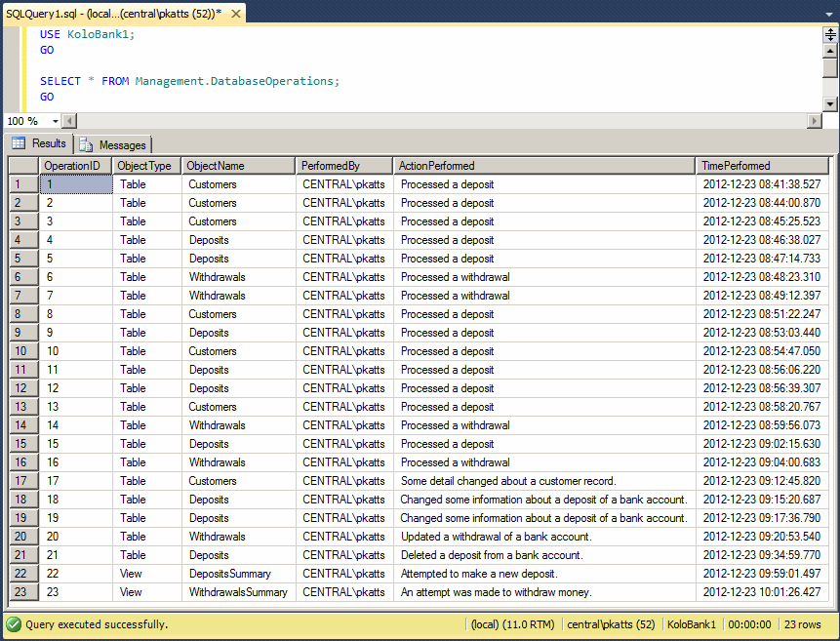Select row 22 showing DepositsSummary
This screenshot has height=641, width=840.
click(21, 574)
